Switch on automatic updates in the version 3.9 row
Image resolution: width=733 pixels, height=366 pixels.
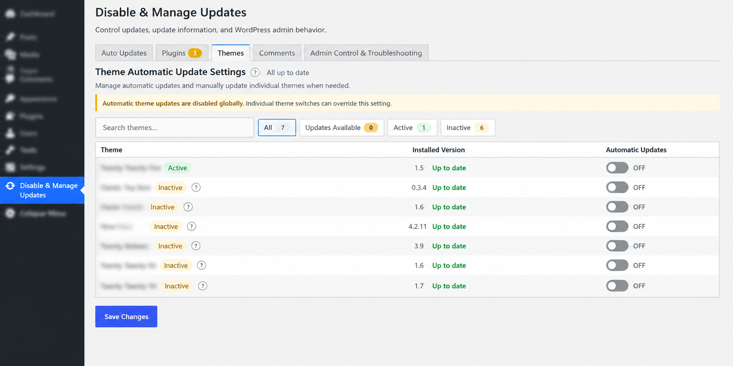(x=617, y=246)
